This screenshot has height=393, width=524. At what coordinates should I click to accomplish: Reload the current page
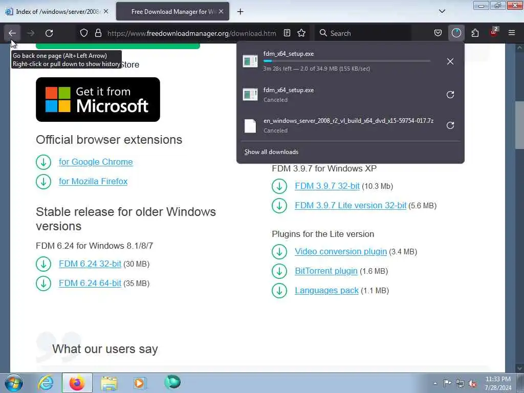[49, 33]
